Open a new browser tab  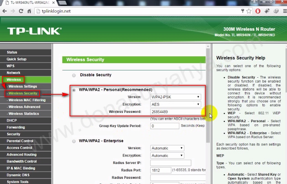coord(62,2)
